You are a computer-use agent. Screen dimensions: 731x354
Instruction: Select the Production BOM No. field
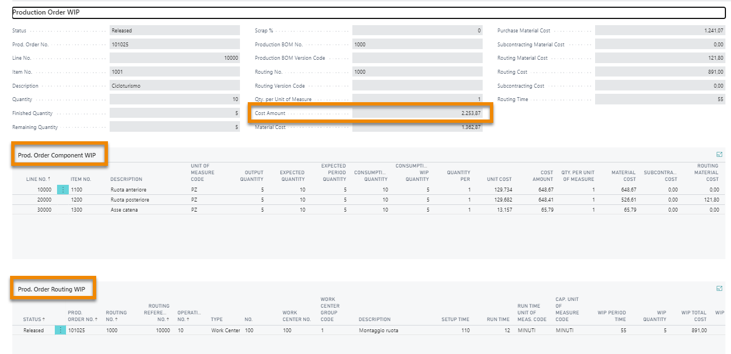point(417,45)
